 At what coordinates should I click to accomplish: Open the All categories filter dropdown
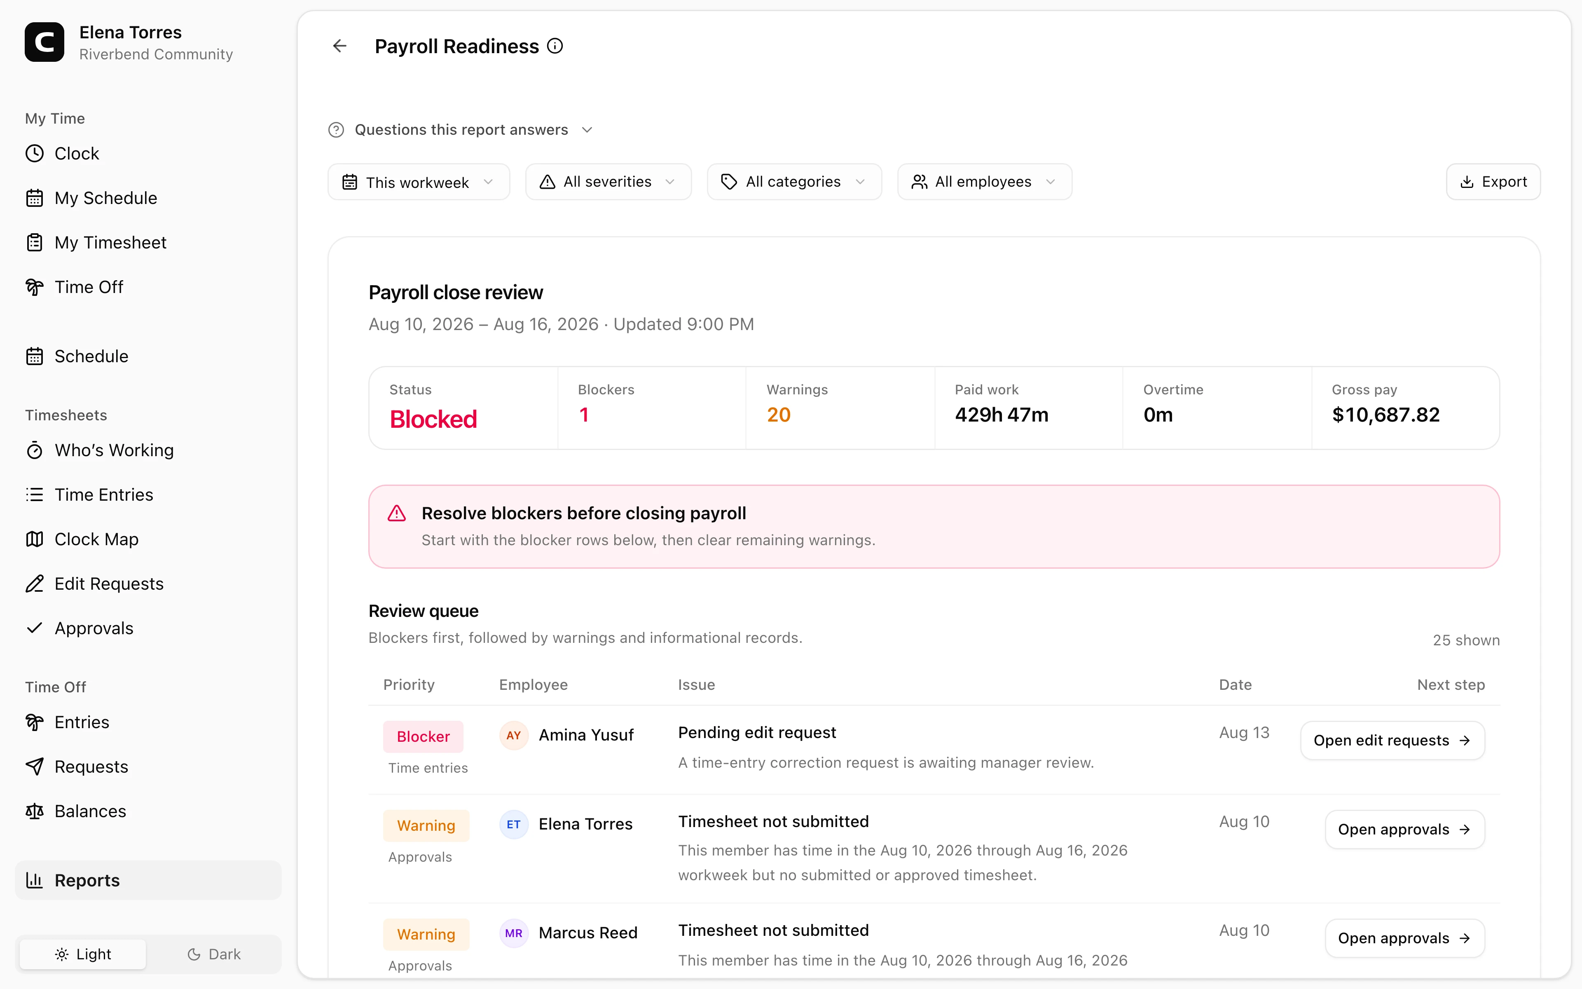pyautogui.click(x=794, y=183)
